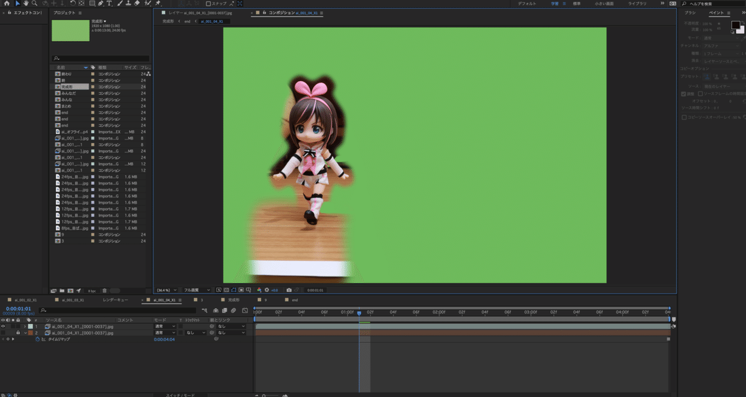Select the Clone Stamp tool

128,3
